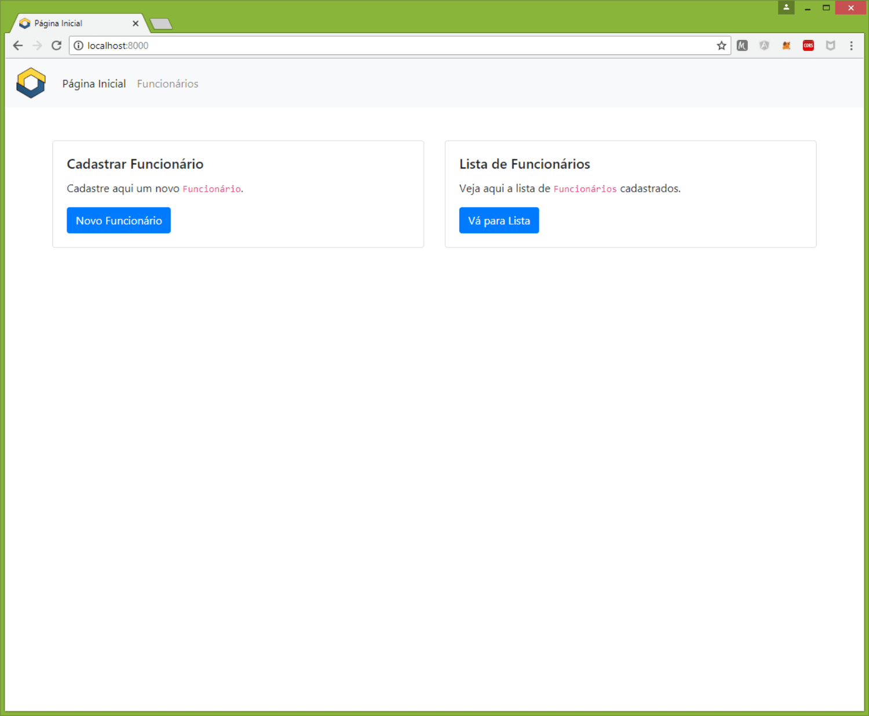
Task: Open the gray M extension icon
Action: click(742, 46)
